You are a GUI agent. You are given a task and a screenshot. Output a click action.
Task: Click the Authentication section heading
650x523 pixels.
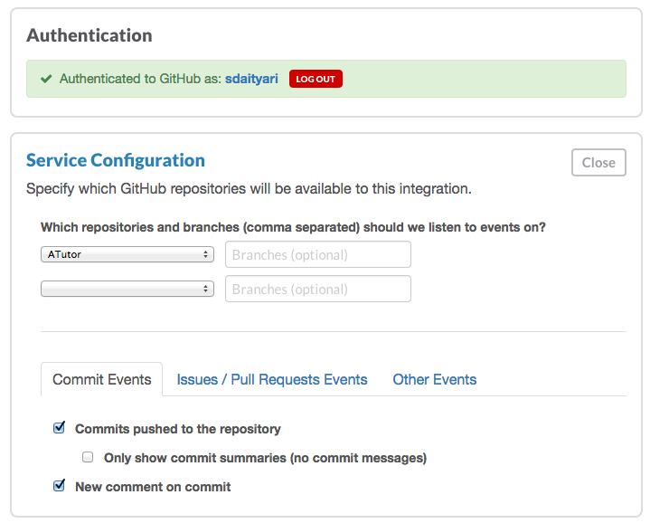pos(89,35)
